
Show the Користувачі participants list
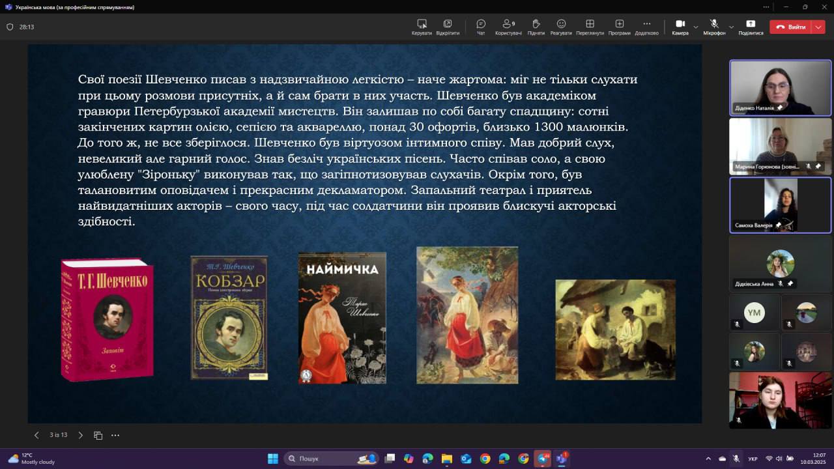click(x=508, y=27)
